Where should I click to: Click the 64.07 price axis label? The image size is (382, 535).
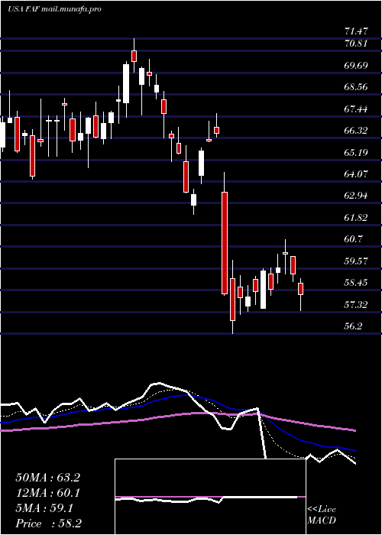356,174
